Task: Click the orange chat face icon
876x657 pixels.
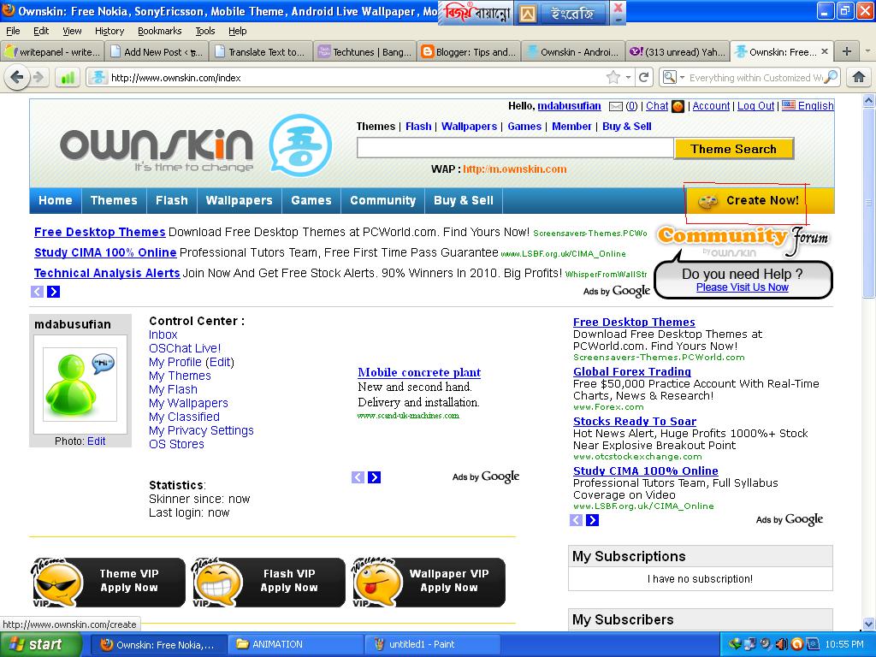Action: (678, 106)
